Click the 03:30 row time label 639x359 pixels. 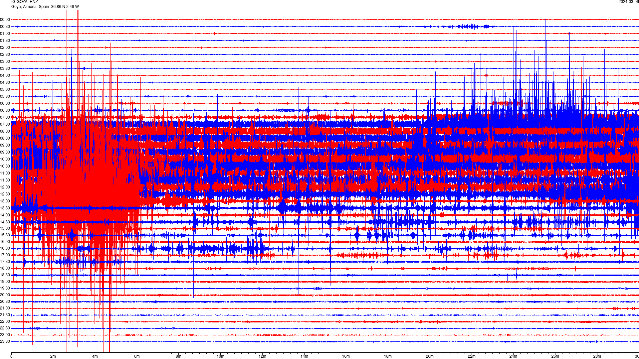(x=5, y=68)
